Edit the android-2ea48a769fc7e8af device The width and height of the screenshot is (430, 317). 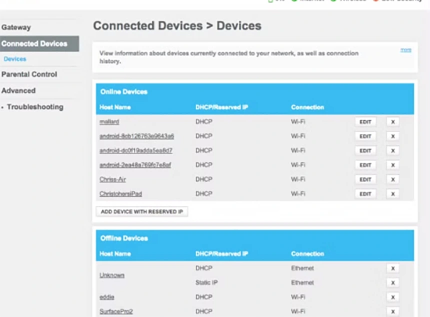[365, 165]
